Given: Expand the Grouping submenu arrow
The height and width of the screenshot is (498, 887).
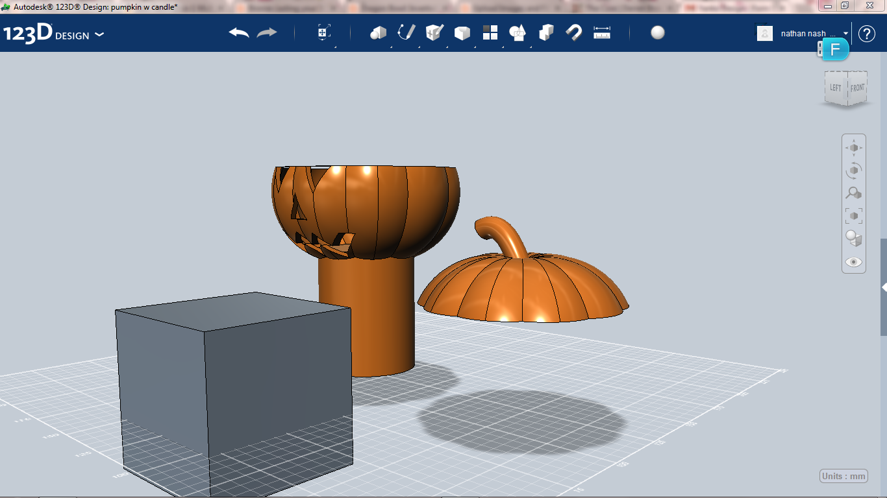Looking at the screenshot, I should (x=531, y=47).
